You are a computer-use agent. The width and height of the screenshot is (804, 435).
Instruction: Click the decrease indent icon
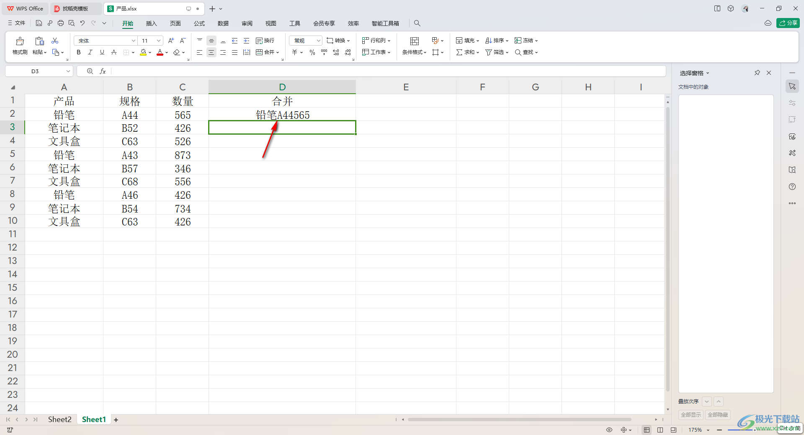coord(234,41)
